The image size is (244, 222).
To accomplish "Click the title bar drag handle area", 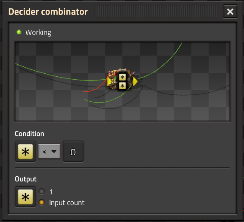I will (x=156, y=12).
